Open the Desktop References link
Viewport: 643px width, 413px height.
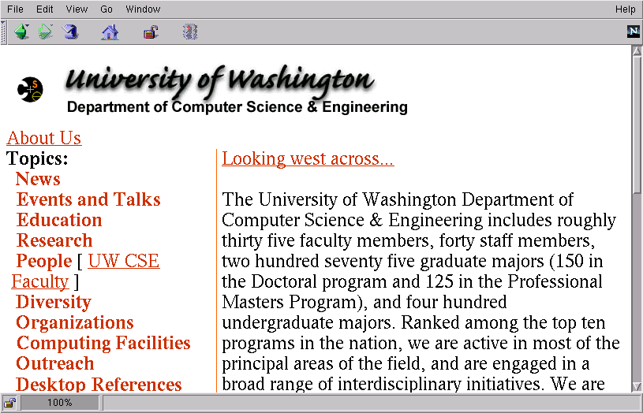[99, 385]
